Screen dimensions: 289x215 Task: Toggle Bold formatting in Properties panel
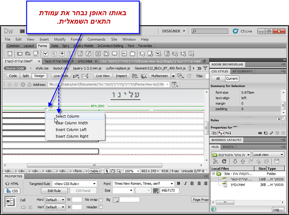[178, 183]
